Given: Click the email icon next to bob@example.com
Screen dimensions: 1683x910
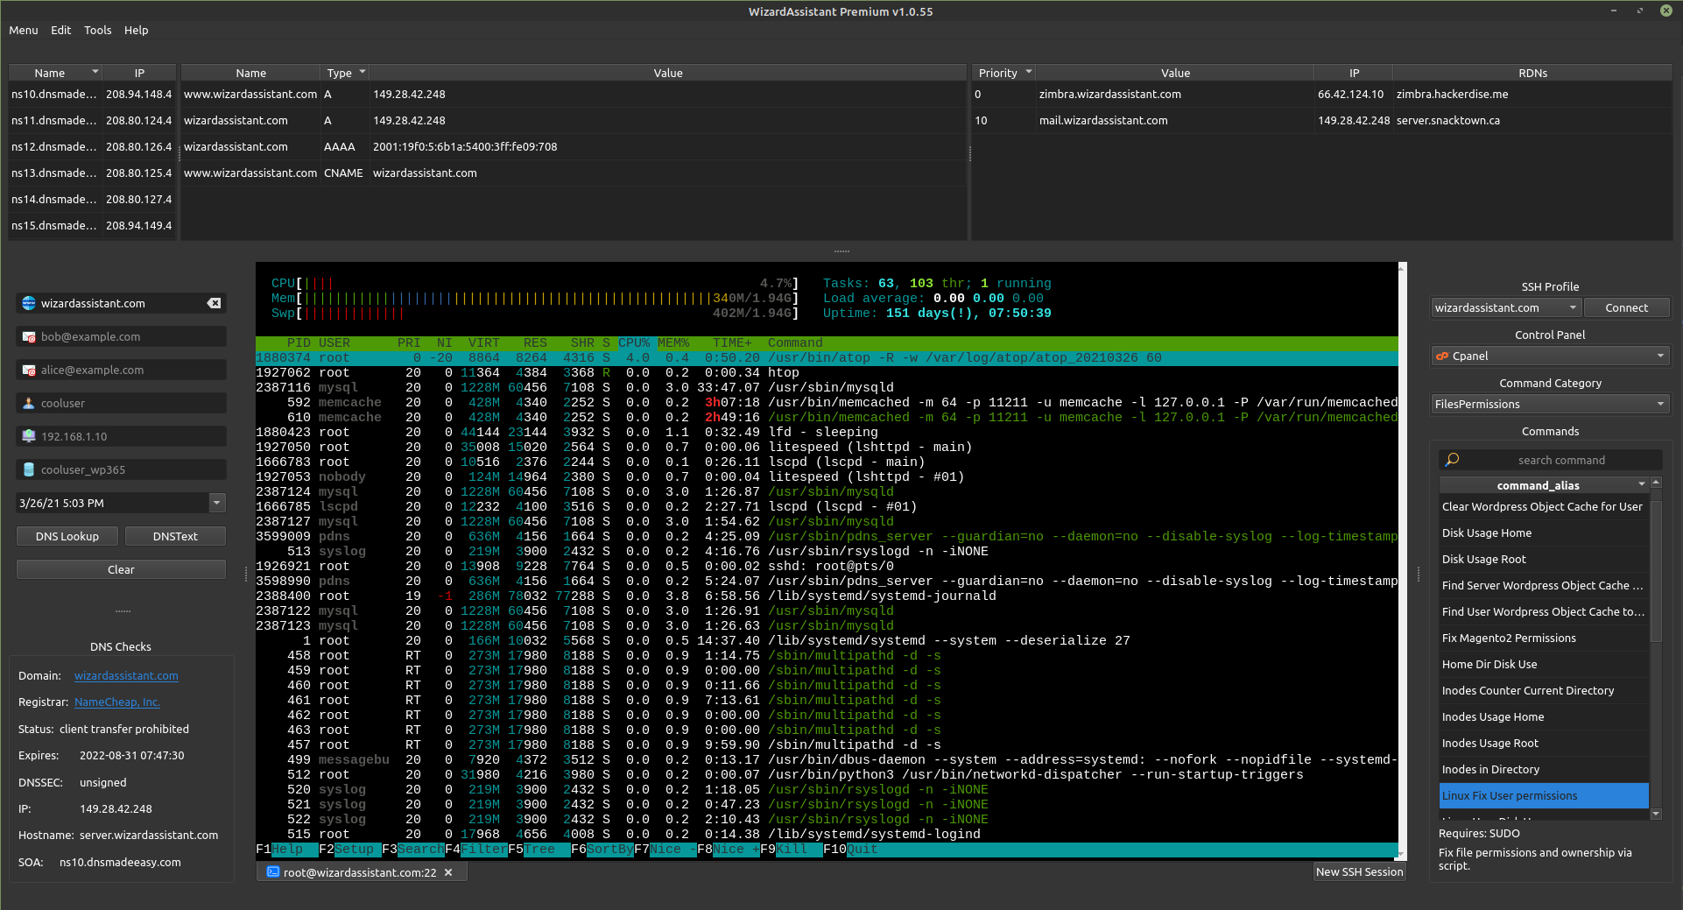Looking at the screenshot, I should tap(27, 336).
